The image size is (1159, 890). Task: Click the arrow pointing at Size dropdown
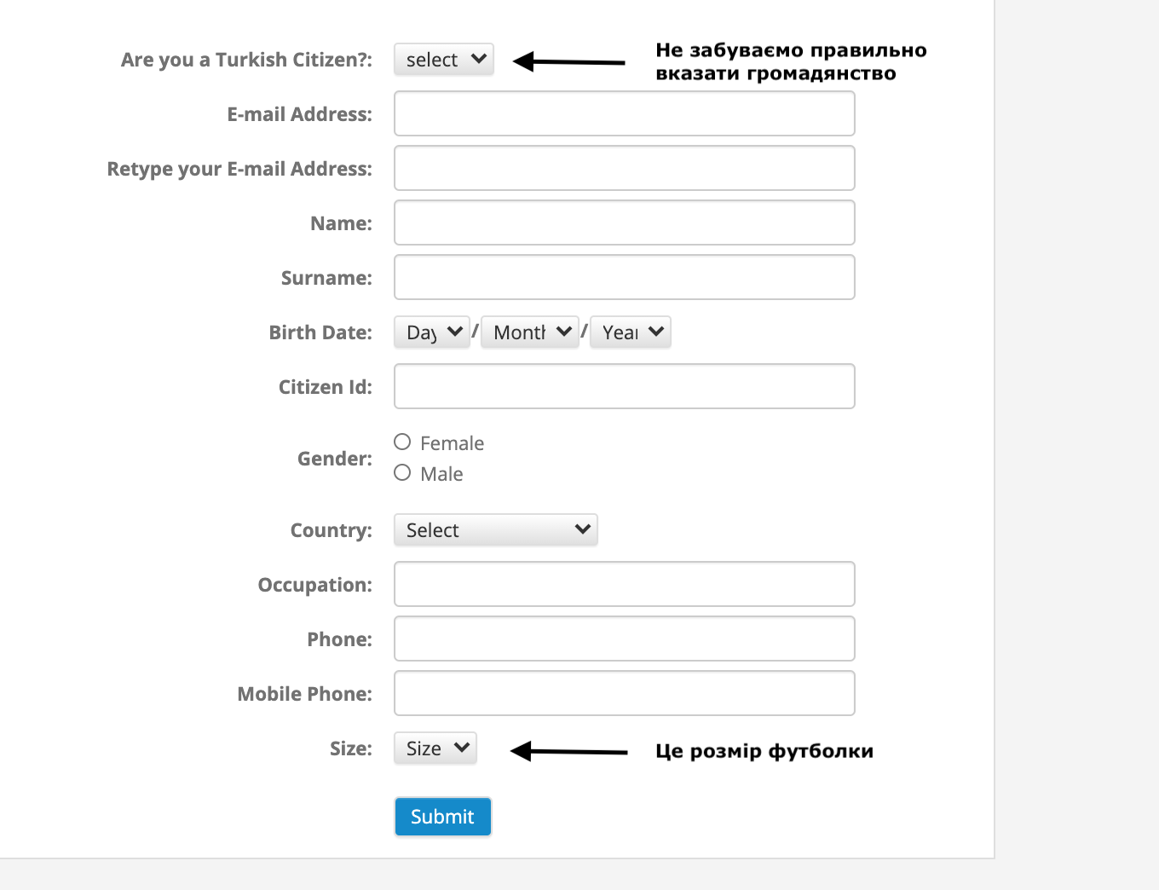click(568, 751)
